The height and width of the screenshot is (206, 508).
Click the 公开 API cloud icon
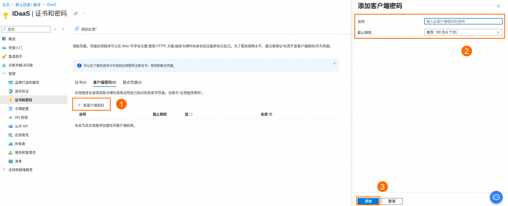click(11, 126)
